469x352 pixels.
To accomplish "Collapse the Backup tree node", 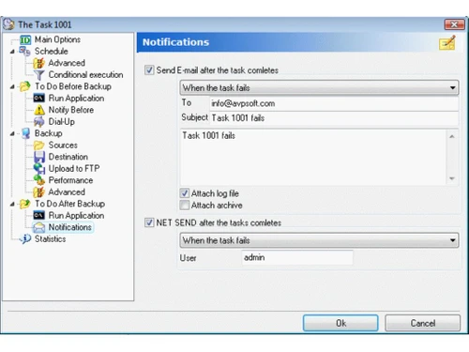I will click(x=12, y=134).
